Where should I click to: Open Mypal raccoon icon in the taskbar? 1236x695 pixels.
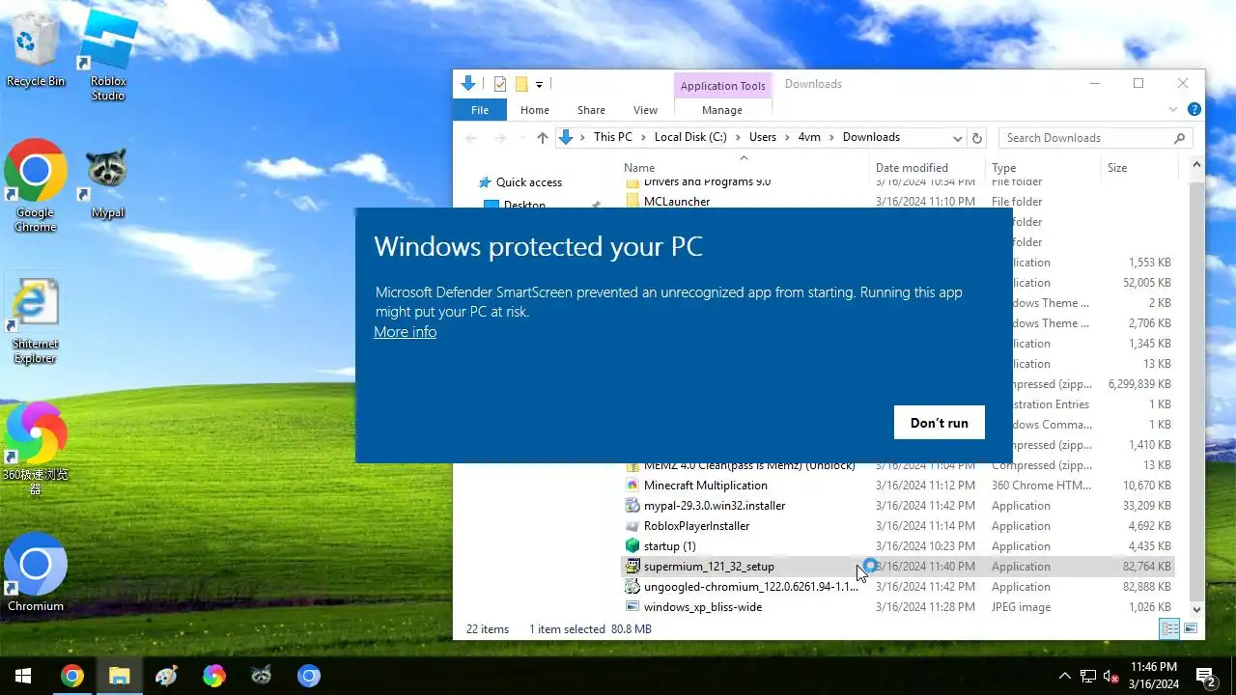pyautogui.click(x=261, y=676)
